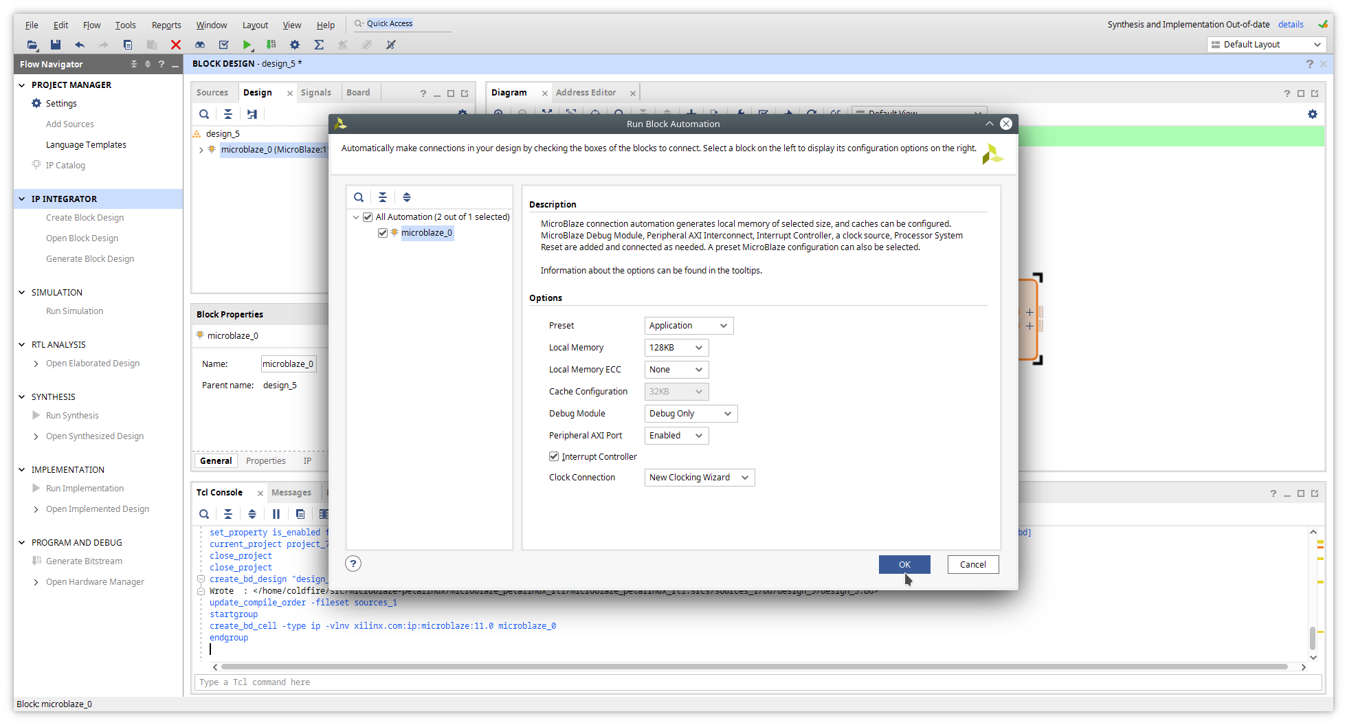Viewport: 1347px width, 725px height.
Task: Uncheck the microblaze_0 checkbox
Action: 383,233
